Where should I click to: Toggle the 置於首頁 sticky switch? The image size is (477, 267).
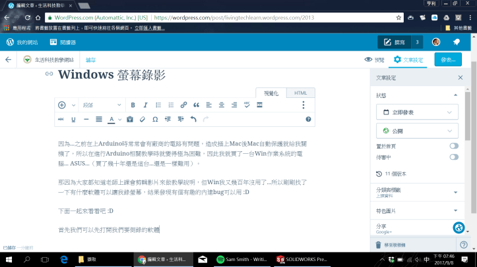(x=453, y=146)
